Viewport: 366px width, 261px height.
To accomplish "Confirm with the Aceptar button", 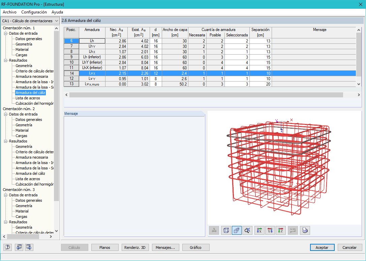I will point(322,248).
